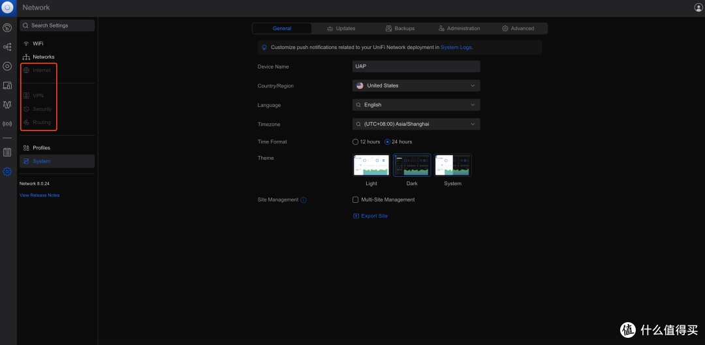Switch to the Updates tab

(341, 28)
